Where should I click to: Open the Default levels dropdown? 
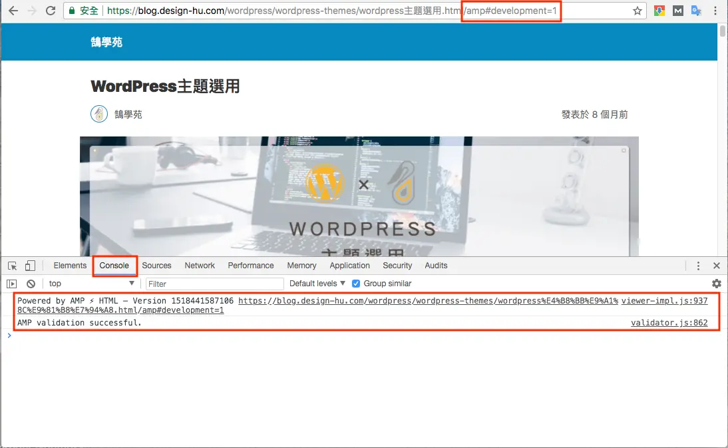[317, 283]
